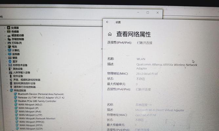Expand the 键盘 tree node
The image size is (219, 131).
point(6,58)
